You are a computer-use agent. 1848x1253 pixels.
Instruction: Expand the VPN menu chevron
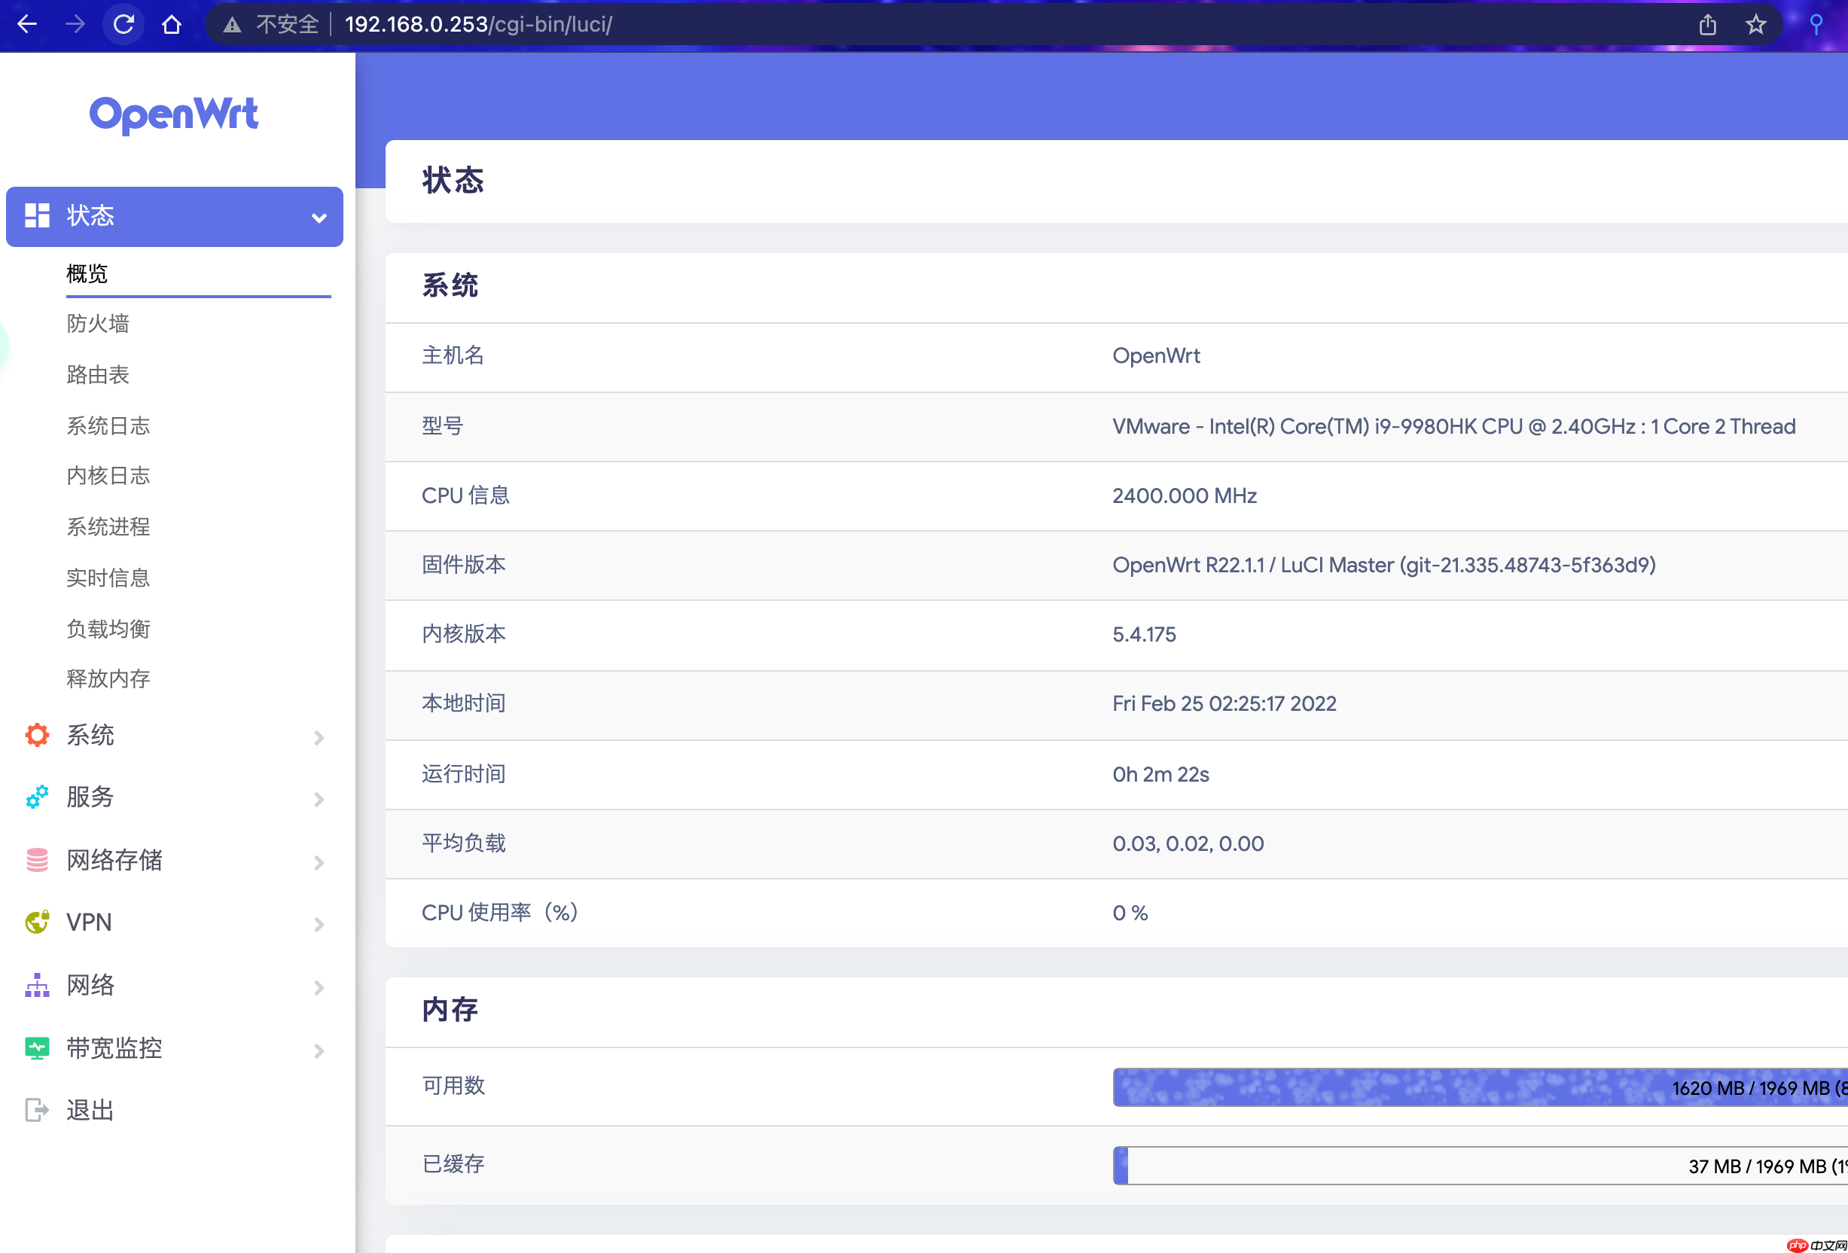click(319, 923)
